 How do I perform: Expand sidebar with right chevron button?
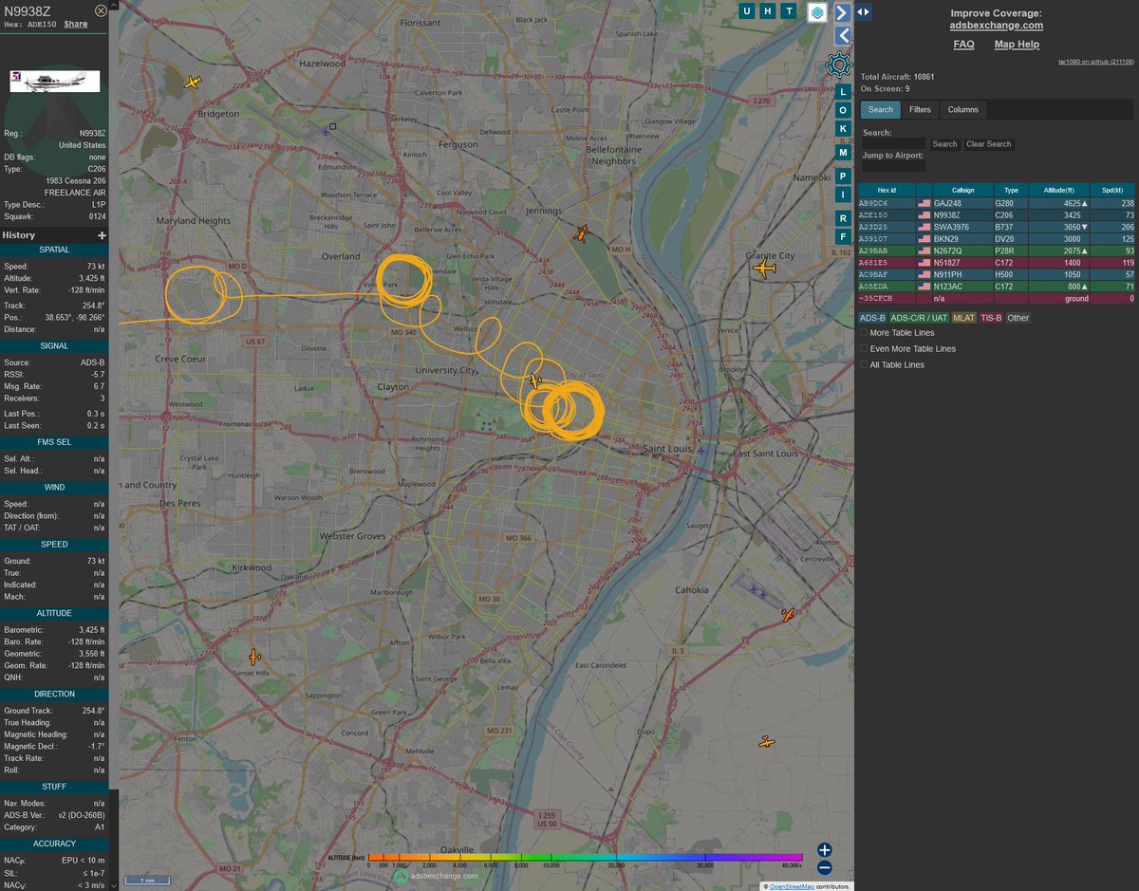click(842, 12)
